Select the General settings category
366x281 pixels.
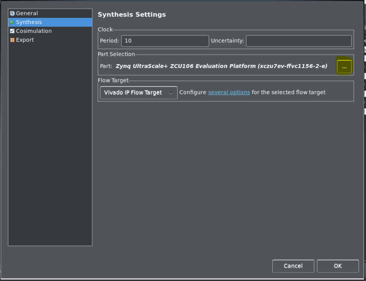click(x=27, y=14)
